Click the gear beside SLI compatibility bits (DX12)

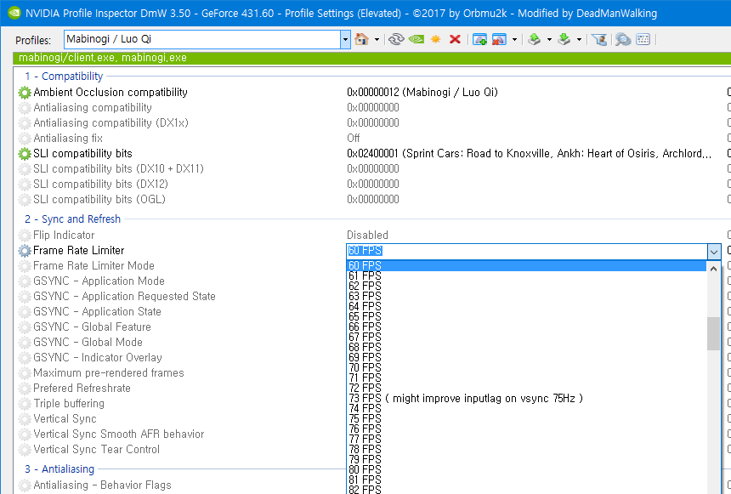pos(25,185)
